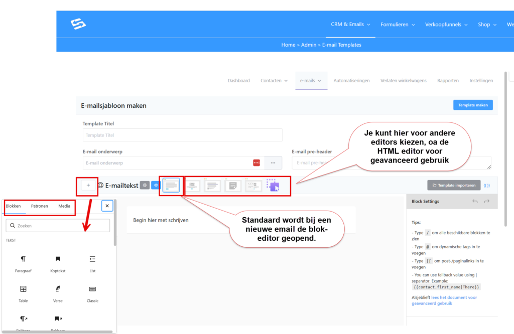This screenshot has height=334, width=514.
Task: Insert a Koptekst block
Action: [58, 263]
